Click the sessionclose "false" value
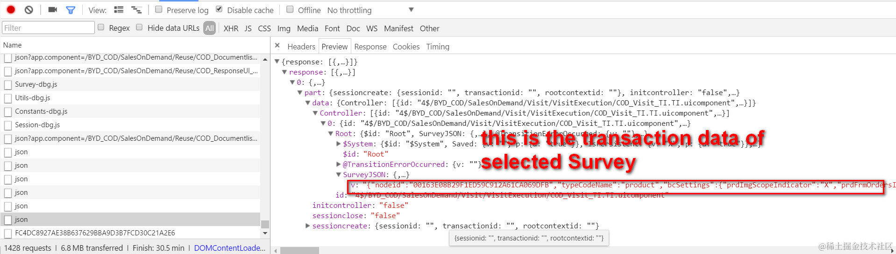Viewport: 896px width, 254px height. tap(385, 216)
